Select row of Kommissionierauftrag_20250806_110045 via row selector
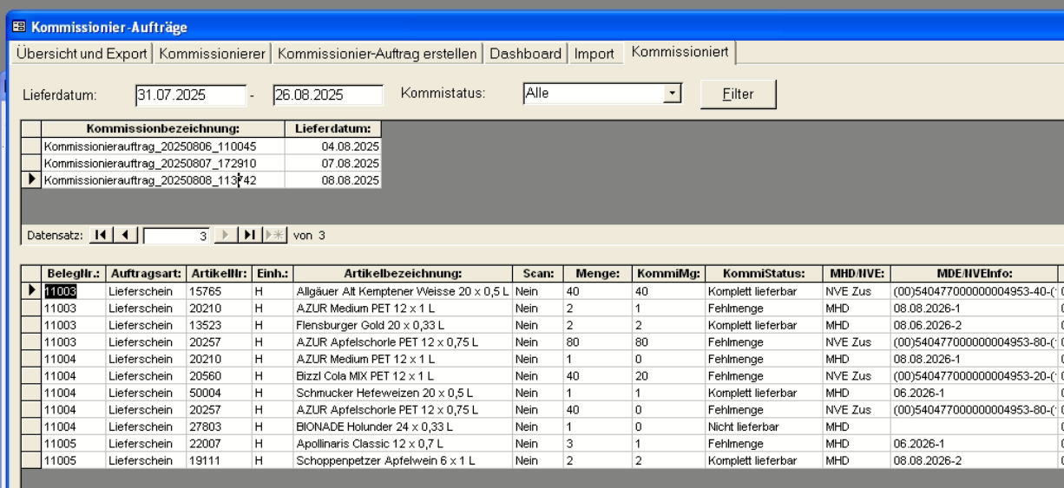This screenshot has height=488, width=1064. click(x=30, y=146)
